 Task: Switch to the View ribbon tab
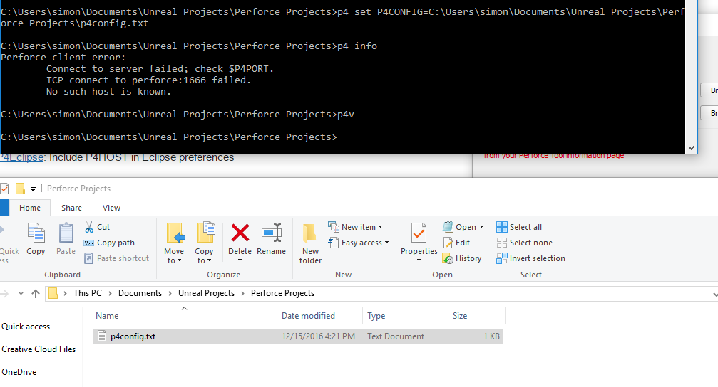[111, 208]
